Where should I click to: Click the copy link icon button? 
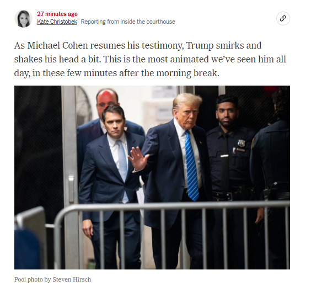click(x=283, y=18)
